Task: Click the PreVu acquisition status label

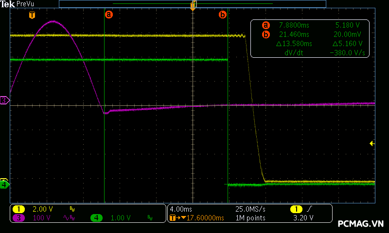Action: coord(25,4)
